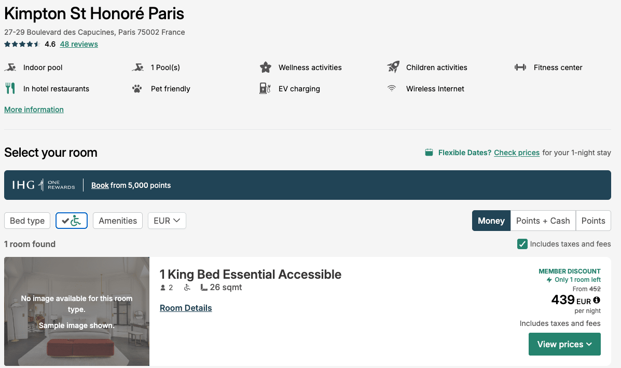This screenshot has width=621, height=368.
Task: Select the Money pricing tab
Action: (x=491, y=221)
